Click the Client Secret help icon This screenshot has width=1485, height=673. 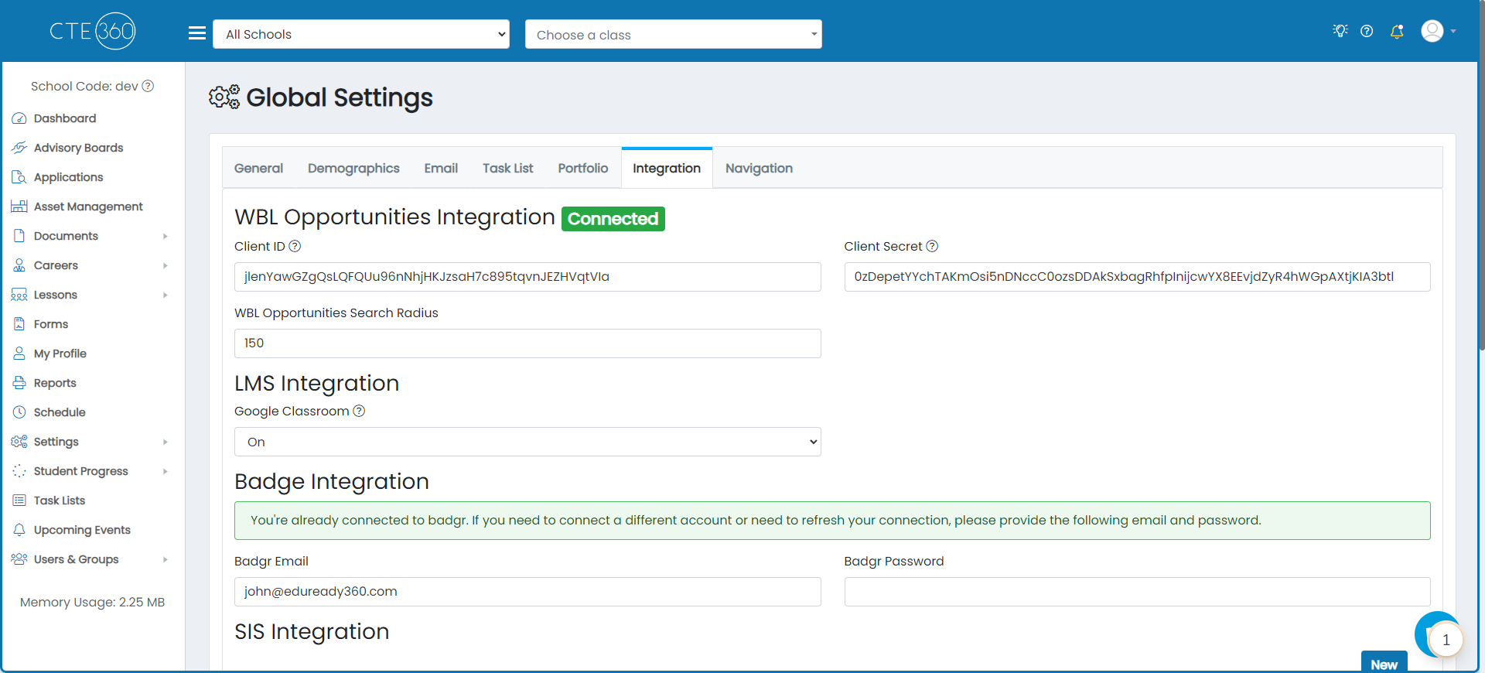(x=932, y=246)
